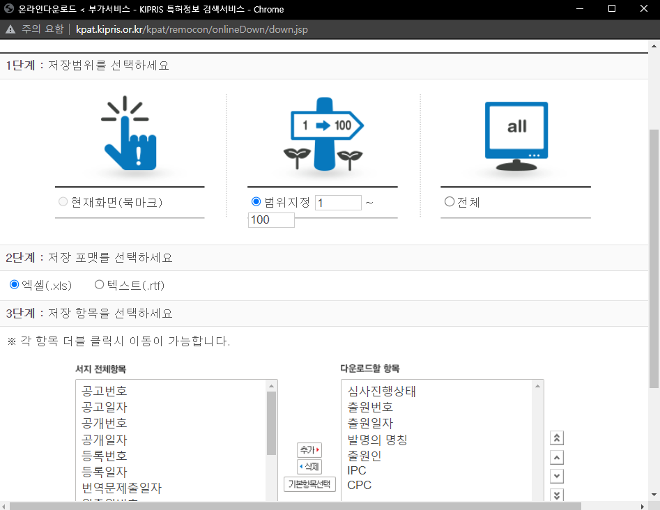Select the 범위지정 radio option
Image resolution: width=660 pixels, height=510 pixels.
256,201
